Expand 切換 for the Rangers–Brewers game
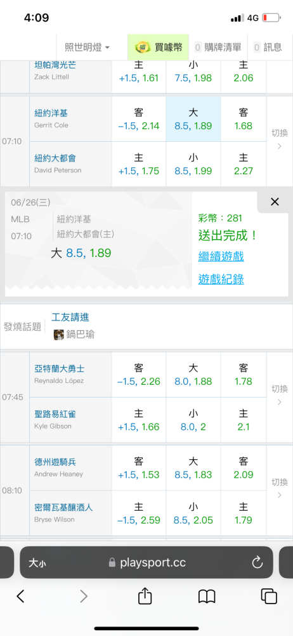 coord(280,488)
